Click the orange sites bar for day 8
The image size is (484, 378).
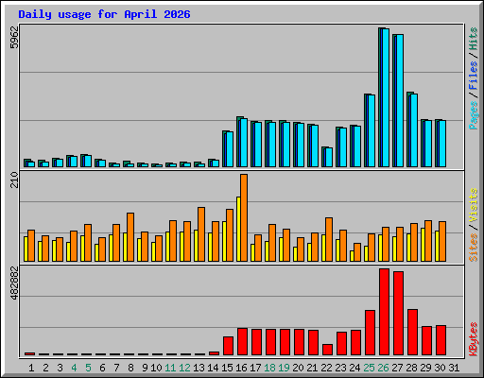130,237
